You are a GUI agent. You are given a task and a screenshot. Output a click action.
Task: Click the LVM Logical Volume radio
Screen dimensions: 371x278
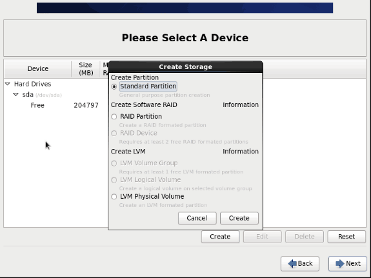point(114,180)
